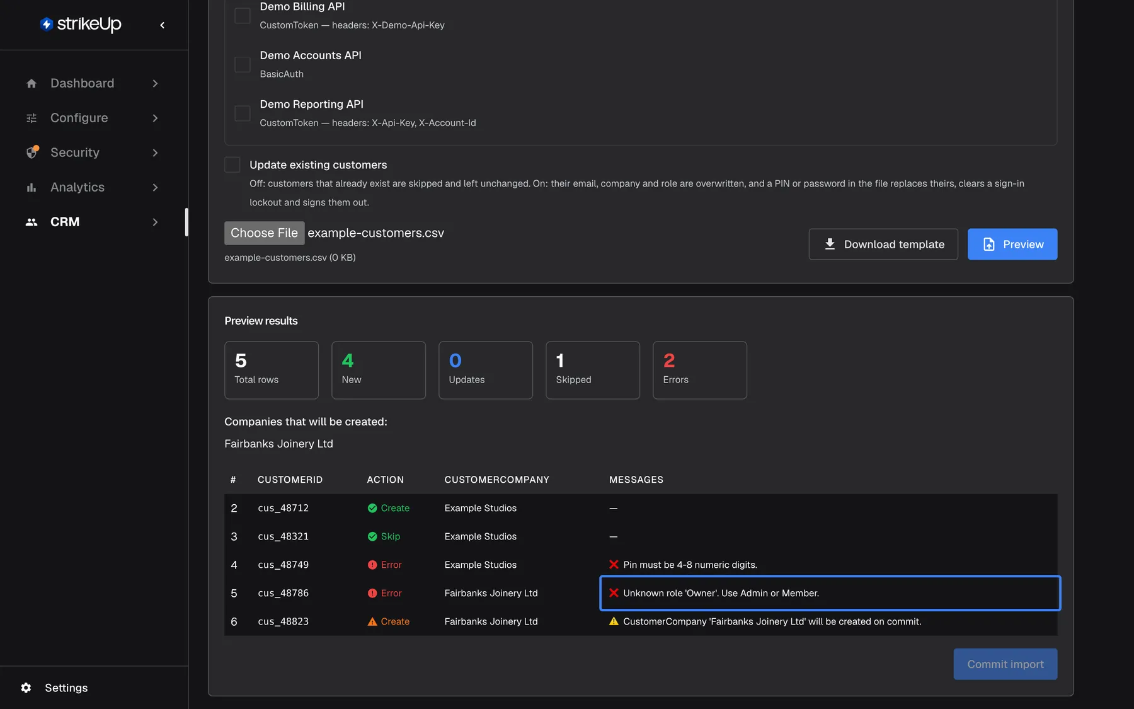Click the Total rows count card
1134x709 pixels.
click(x=272, y=371)
